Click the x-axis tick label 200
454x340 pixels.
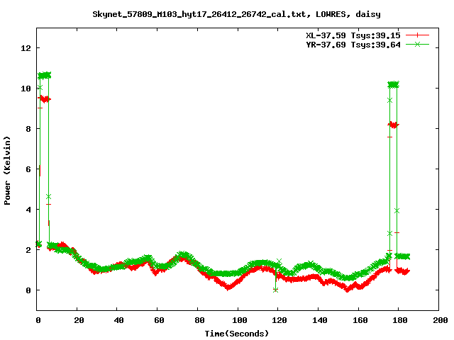click(x=440, y=320)
